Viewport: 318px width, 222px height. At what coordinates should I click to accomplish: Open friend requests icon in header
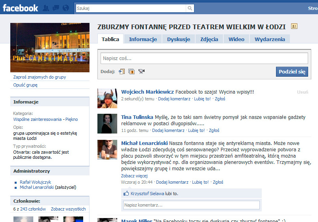(x=46, y=8)
